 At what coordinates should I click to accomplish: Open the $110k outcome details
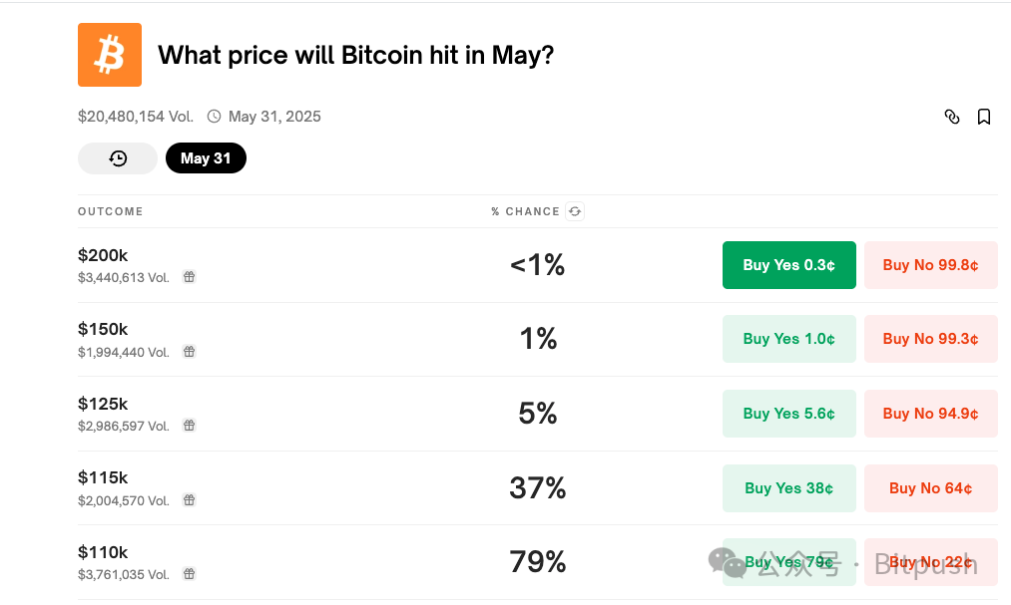point(102,551)
